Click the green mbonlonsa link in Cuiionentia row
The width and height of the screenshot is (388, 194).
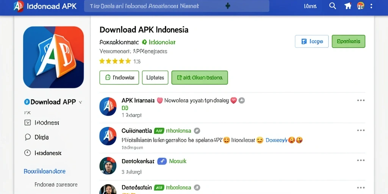[x=178, y=131]
